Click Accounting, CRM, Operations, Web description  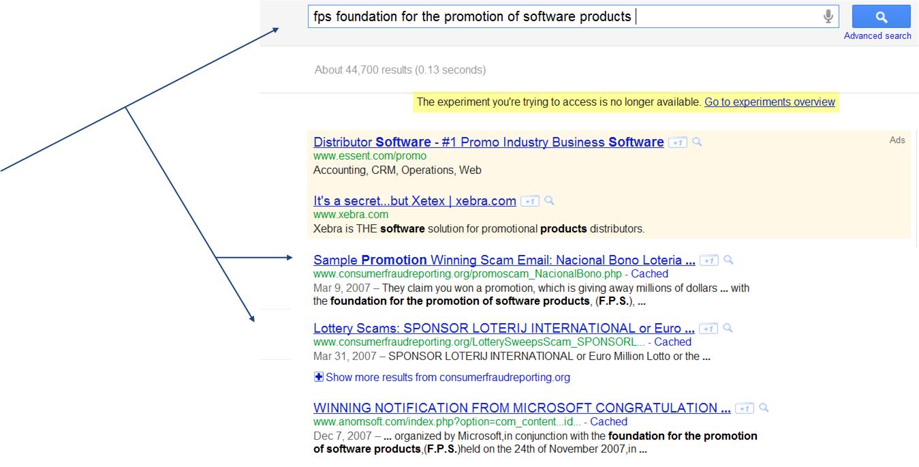click(x=397, y=170)
